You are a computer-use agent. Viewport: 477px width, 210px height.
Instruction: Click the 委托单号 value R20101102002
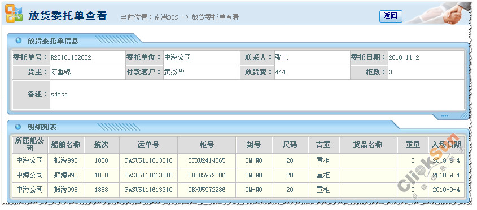[x=71, y=57]
